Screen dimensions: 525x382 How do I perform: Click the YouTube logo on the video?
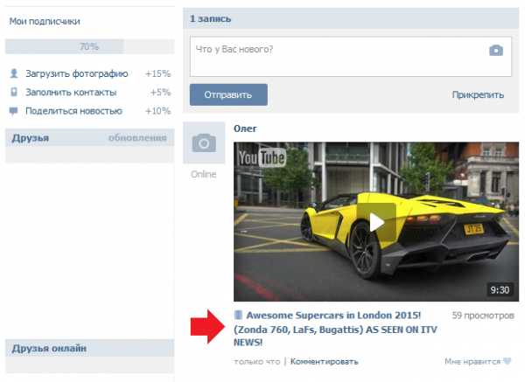(262, 158)
